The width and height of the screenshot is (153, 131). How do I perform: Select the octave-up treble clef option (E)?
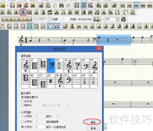[59, 81]
